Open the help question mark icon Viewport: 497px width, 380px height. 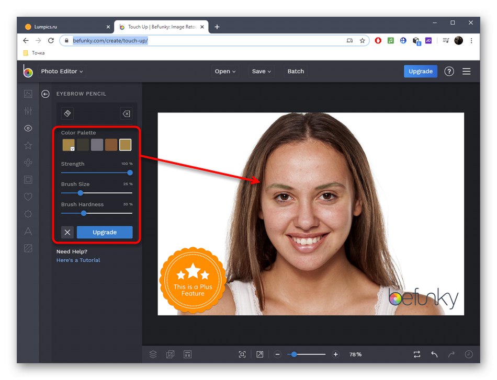click(x=449, y=71)
